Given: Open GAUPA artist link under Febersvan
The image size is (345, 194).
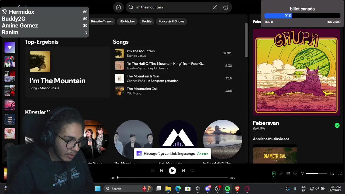Looking at the screenshot, I should coord(259,129).
